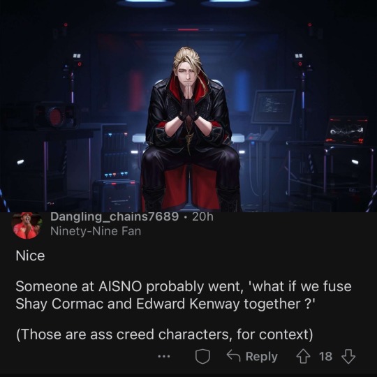Click the blond character's face in artwork
The image size is (377, 377).
[188, 73]
